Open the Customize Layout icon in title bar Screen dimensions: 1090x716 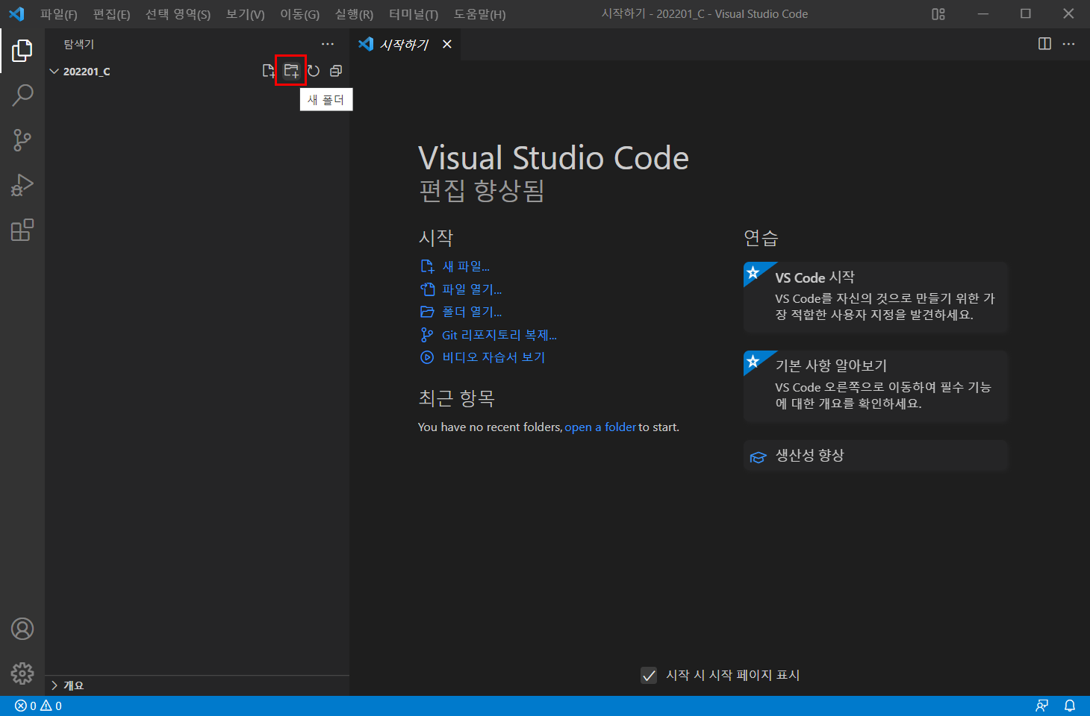coord(938,13)
